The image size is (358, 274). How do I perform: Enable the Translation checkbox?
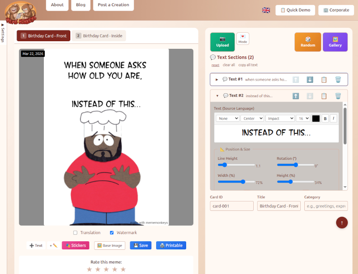[75, 233]
